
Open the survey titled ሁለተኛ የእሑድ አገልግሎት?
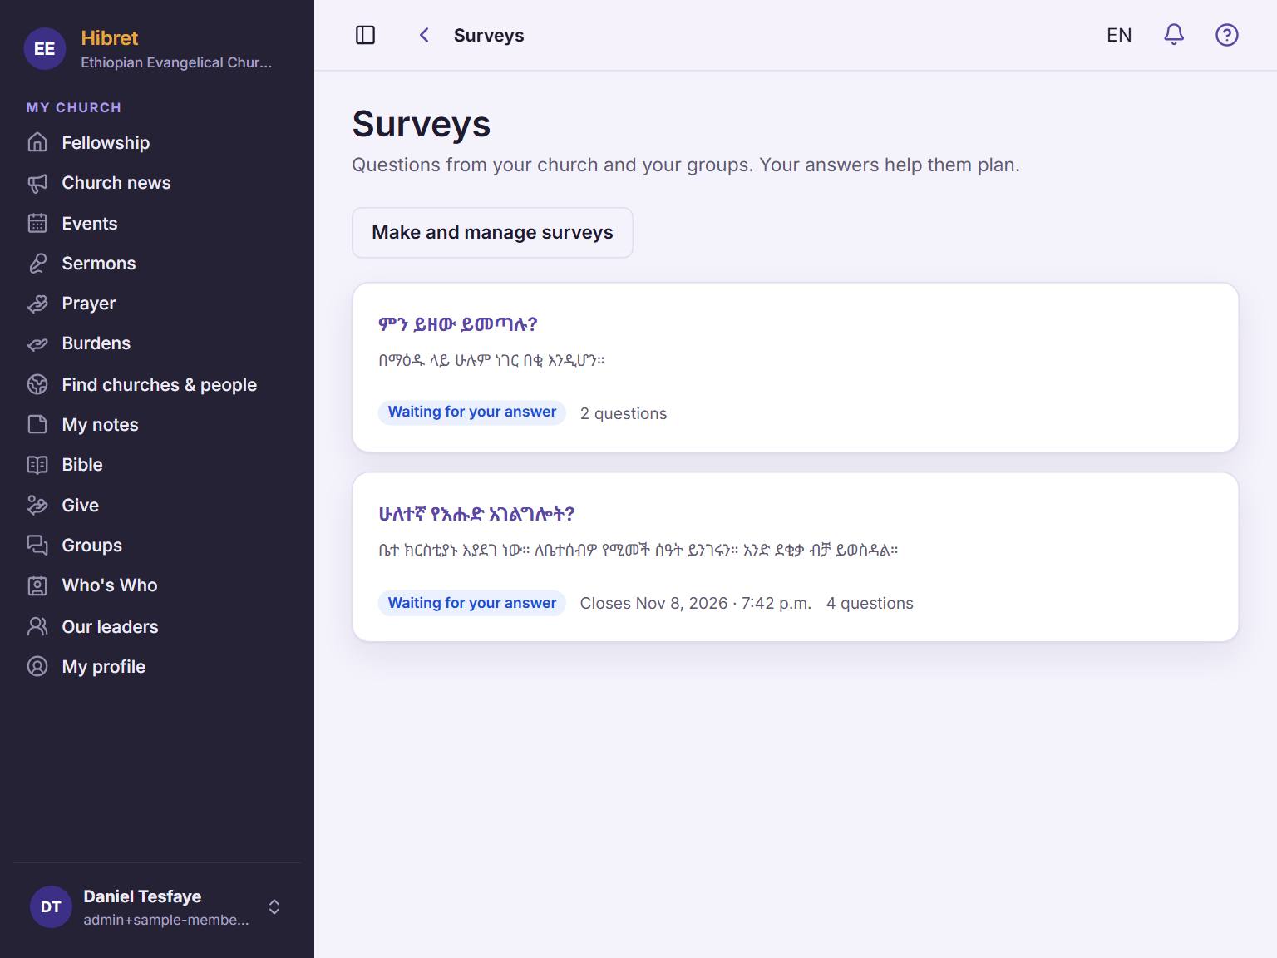click(x=476, y=514)
